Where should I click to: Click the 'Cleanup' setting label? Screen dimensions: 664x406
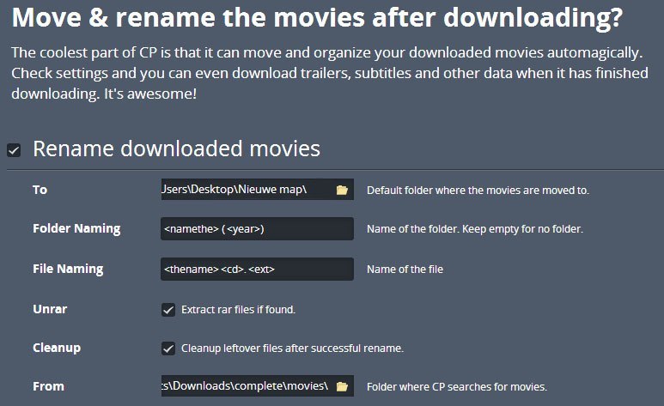57,348
